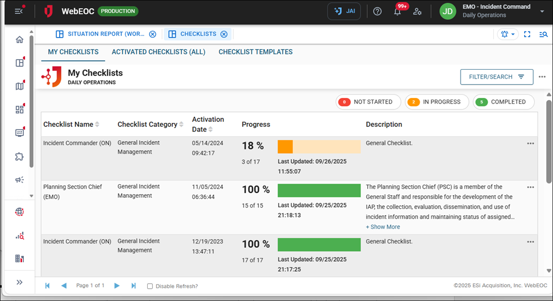Toggle the In Progress status filter
553x301 pixels.
(437, 102)
